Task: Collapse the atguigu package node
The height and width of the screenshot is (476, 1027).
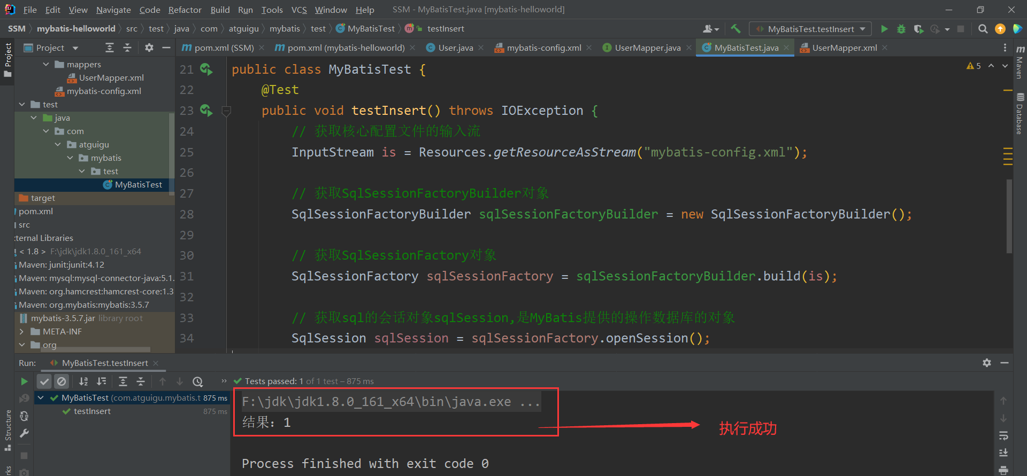Action: click(x=58, y=144)
